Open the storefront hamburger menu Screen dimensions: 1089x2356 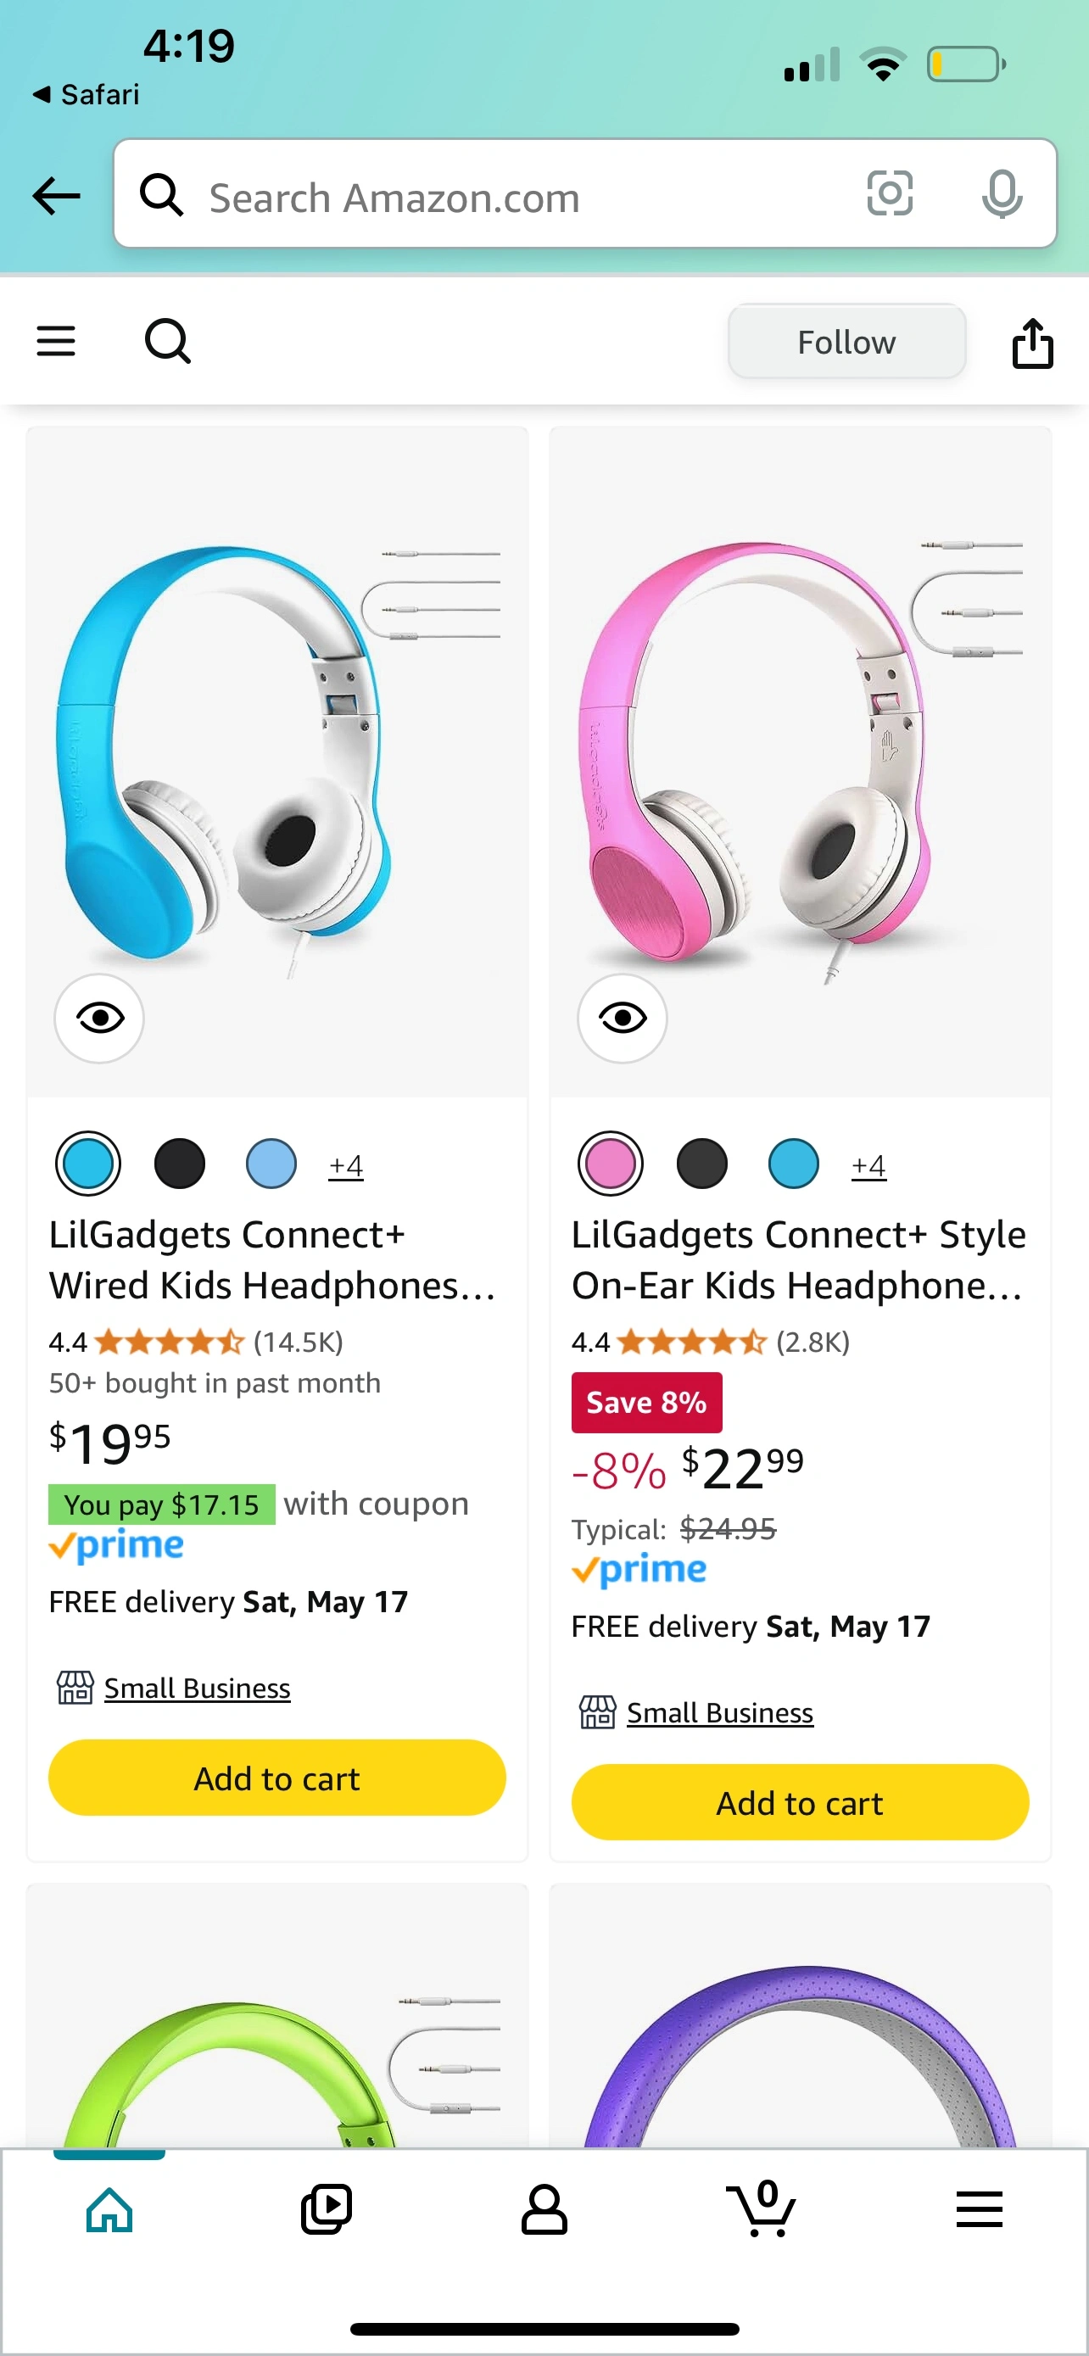pos(56,341)
